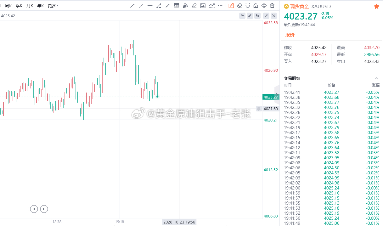Image resolution: width=383 pixels, height=226 pixels.
Task: Select the highlighter marker tool
Action: (x=194, y=5)
